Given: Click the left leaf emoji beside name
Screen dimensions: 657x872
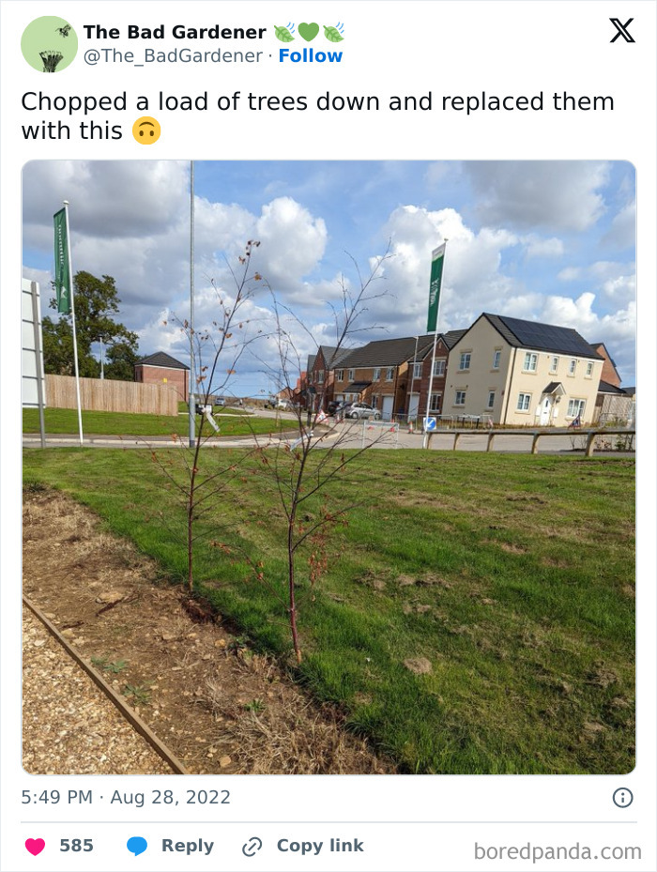Looking at the screenshot, I should 284,32.
